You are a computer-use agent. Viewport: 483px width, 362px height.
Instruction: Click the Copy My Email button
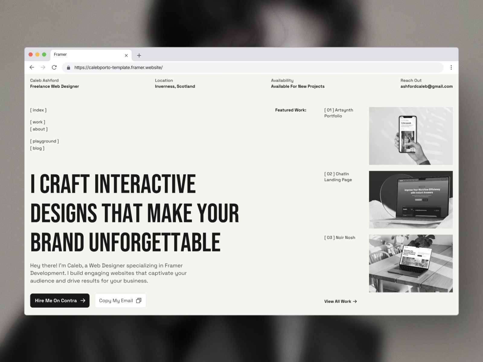[x=120, y=300]
